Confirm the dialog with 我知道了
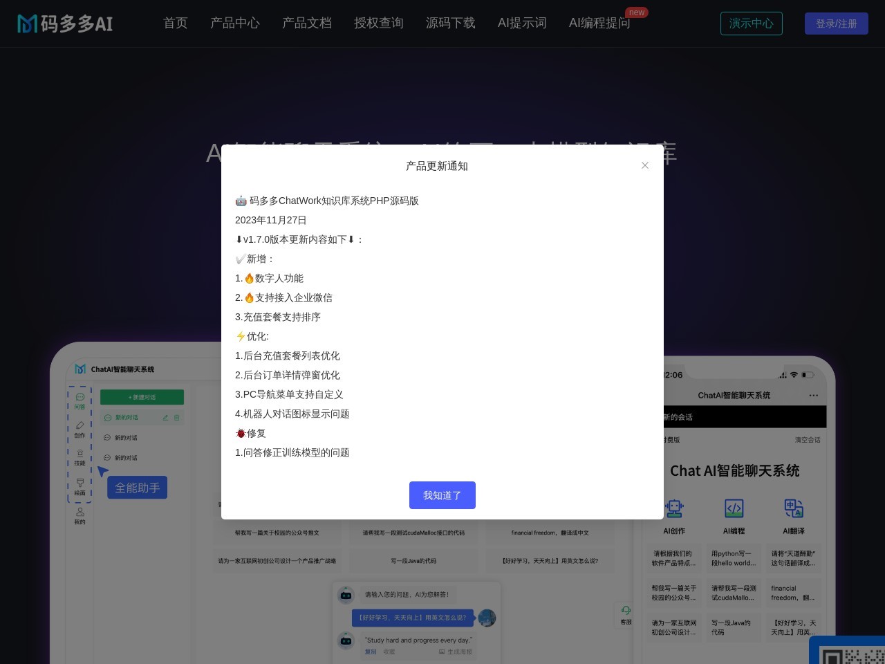Viewport: 885px width, 664px height. 442,495
